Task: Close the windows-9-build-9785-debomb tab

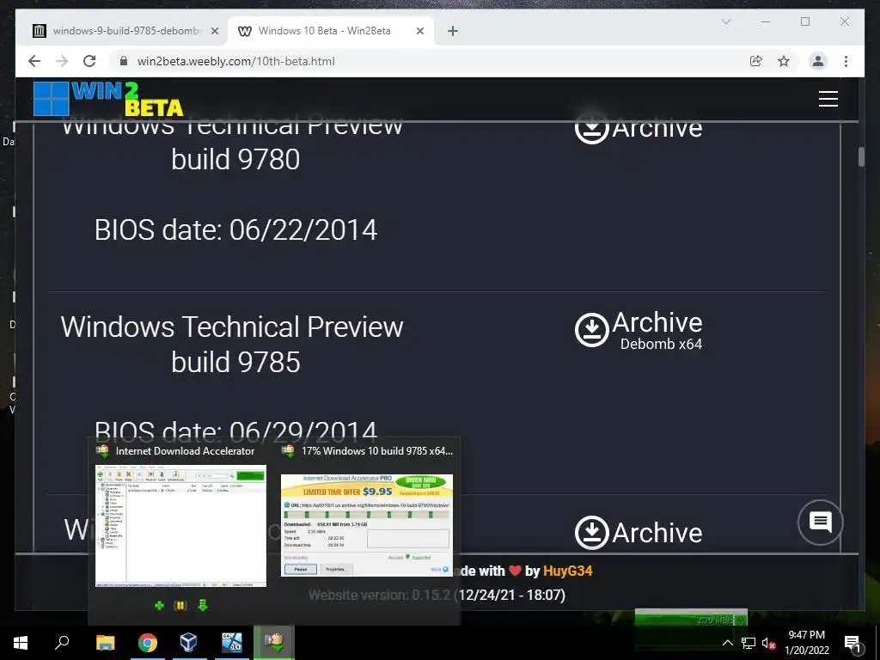Action: (x=214, y=31)
